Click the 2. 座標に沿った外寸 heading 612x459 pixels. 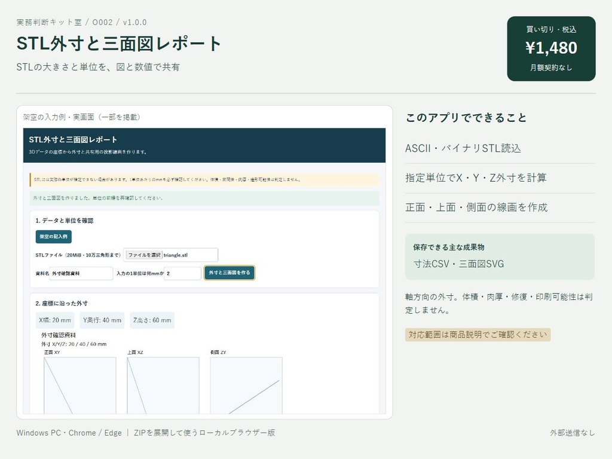click(x=62, y=303)
